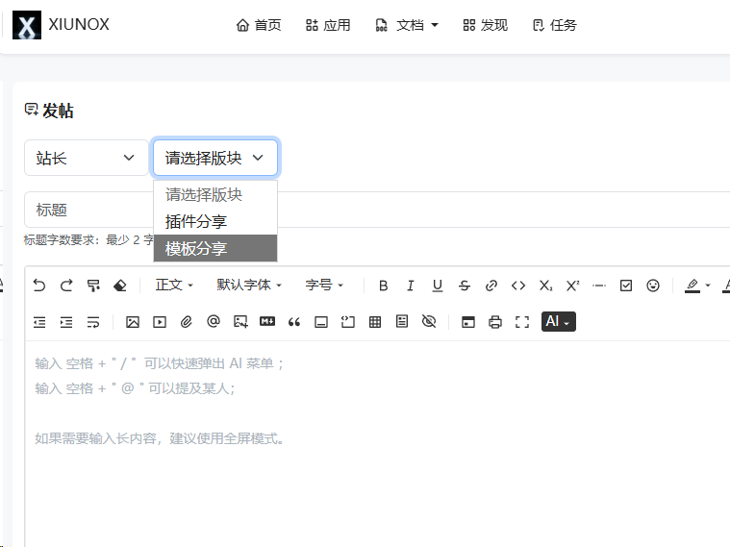
Task: Open 应用 in the top navigation
Action: (x=328, y=25)
